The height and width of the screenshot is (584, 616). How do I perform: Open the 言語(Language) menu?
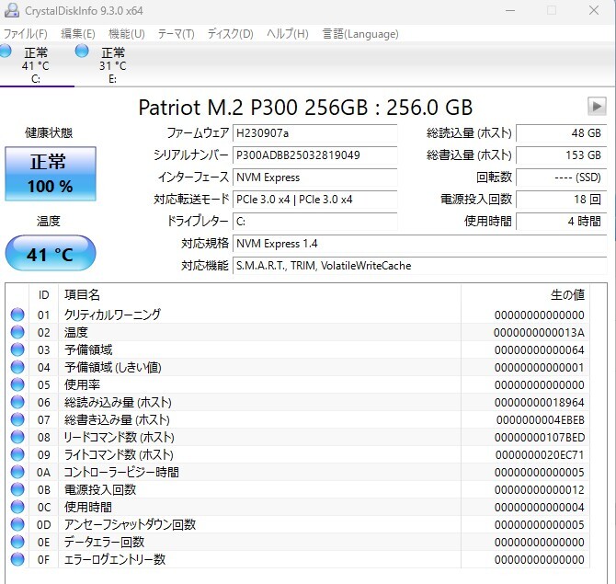[x=360, y=34]
